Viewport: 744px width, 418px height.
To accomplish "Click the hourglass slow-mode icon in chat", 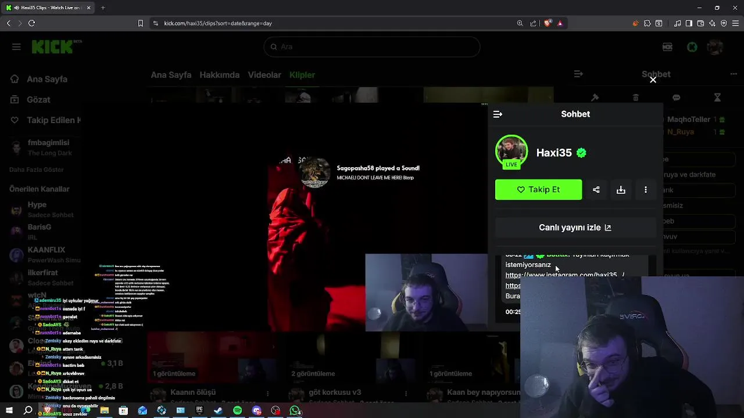I will point(717,98).
